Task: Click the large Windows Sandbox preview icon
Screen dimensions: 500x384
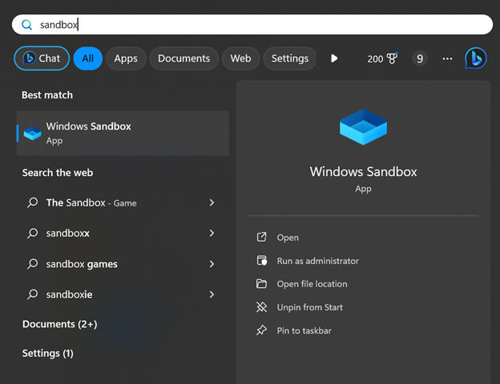Action: 363,126
